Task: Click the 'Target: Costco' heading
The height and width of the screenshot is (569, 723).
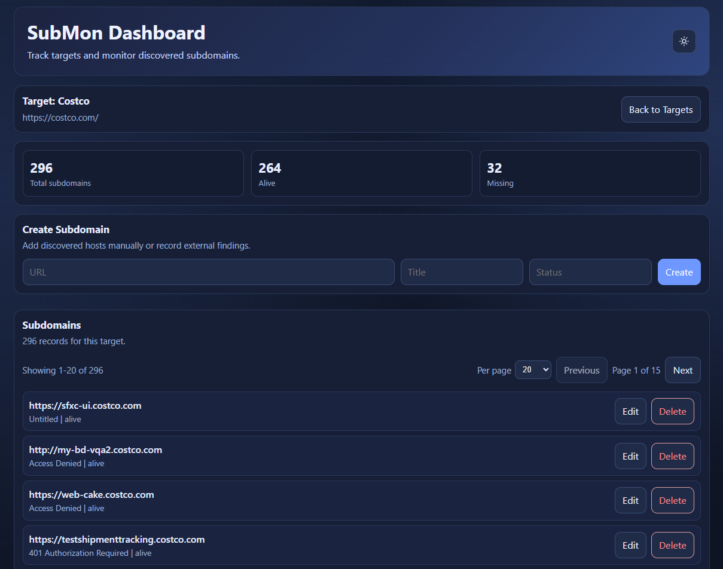Action: 56,101
